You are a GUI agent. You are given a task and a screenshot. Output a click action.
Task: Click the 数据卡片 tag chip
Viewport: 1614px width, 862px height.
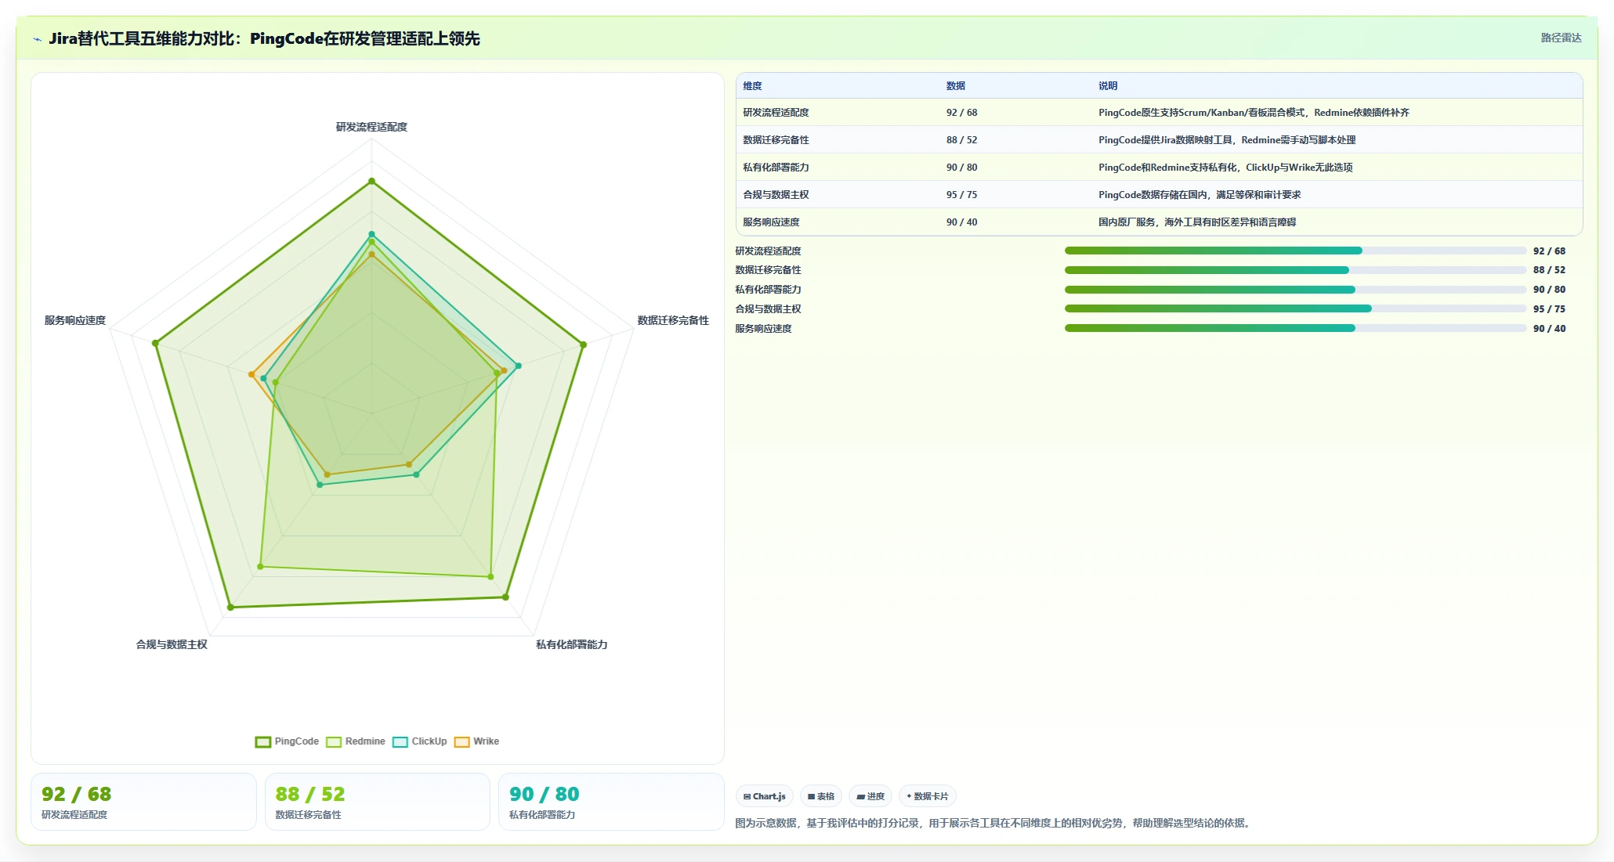click(928, 796)
